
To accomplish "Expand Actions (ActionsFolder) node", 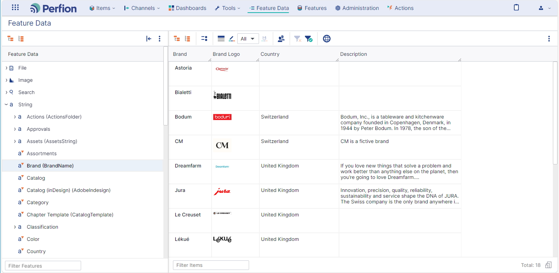I will pyautogui.click(x=15, y=117).
